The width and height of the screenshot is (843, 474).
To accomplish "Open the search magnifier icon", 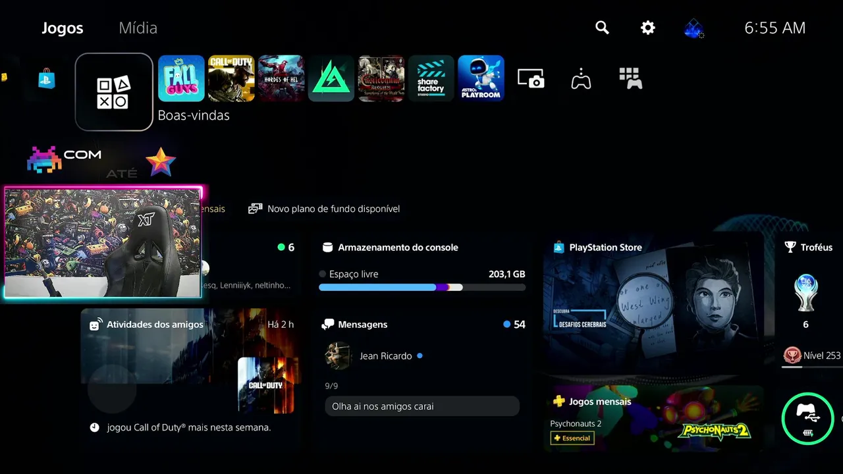I will (x=602, y=28).
